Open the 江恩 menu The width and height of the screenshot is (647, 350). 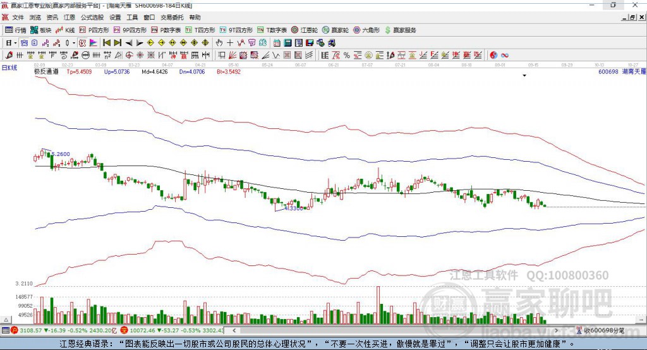tap(70, 17)
